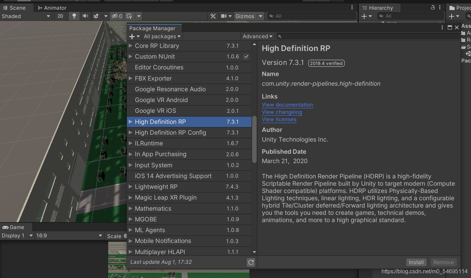This screenshot has width=471, height=278.
Task: Toggle scene grid visibility icon
Action: pos(129,16)
